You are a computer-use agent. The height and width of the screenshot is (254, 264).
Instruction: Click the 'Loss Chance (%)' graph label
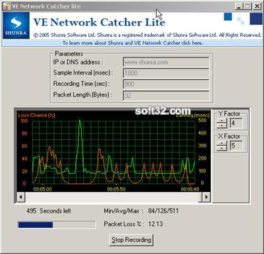(x=36, y=115)
